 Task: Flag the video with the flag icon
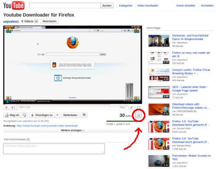pyautogui.click(x=84, y=115)
